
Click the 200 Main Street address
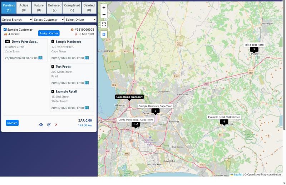[x=62, y=72]
